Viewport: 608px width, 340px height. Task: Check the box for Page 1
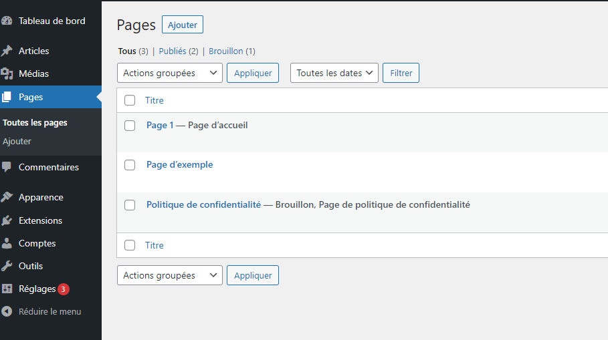point(130,126)
